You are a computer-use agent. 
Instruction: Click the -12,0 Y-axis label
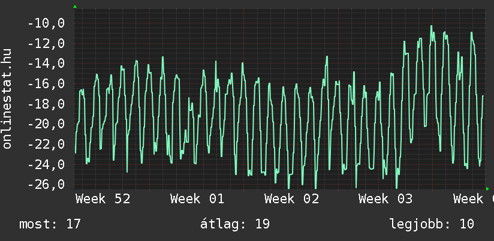point(46,44)
